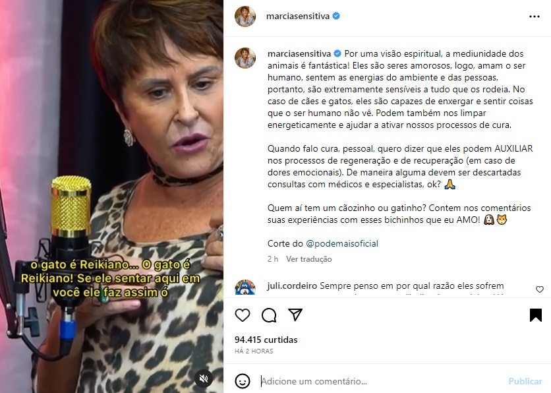
Task: Open the emoji picker smiley icon
Action: (243, 381)
